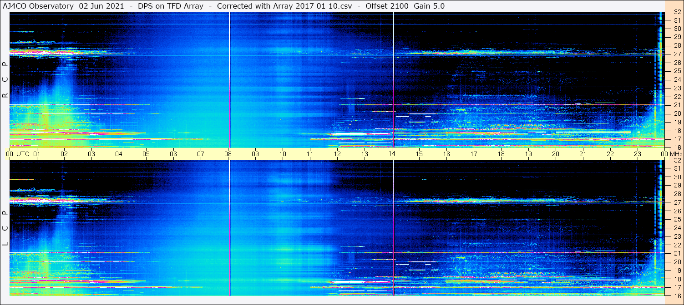Click the 32 MHz label on upper frequency scale
The image size is (684, 305).
[677, 12]
